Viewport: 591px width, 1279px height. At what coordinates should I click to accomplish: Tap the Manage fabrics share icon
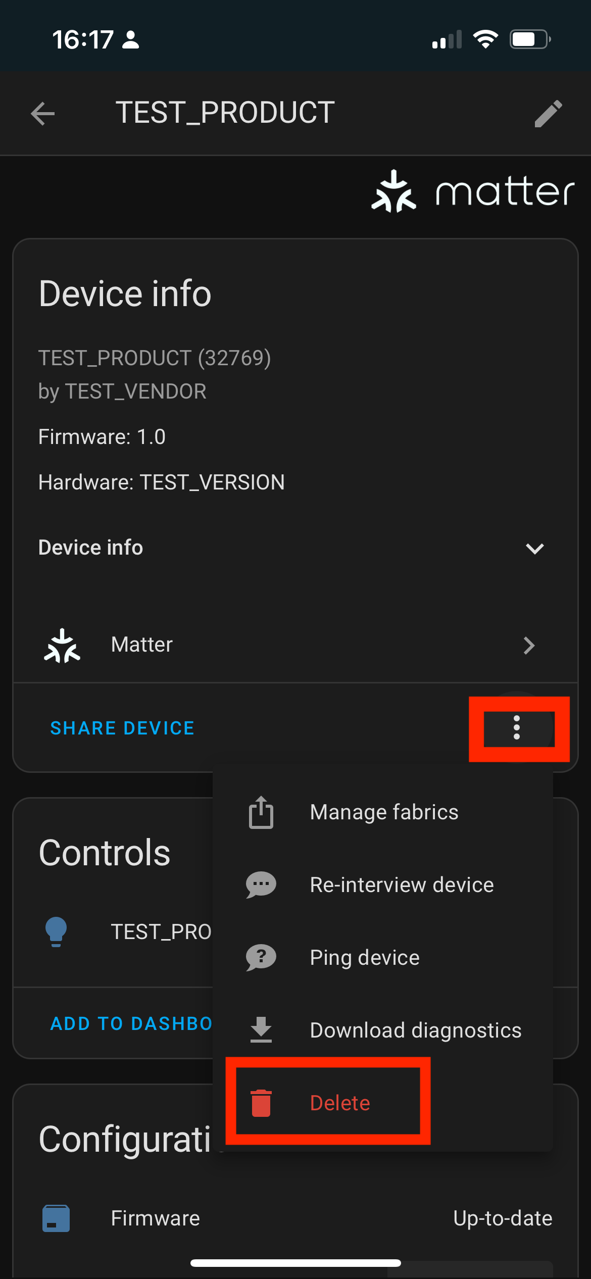click(x=261, y=812)
